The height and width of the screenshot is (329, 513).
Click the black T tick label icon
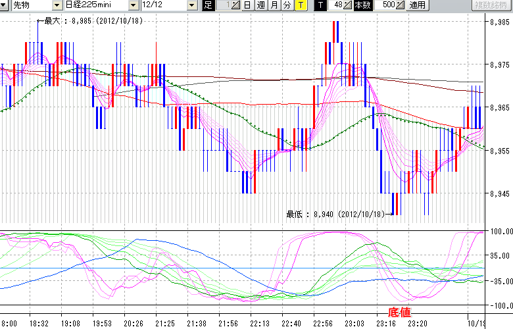[320, 5]
